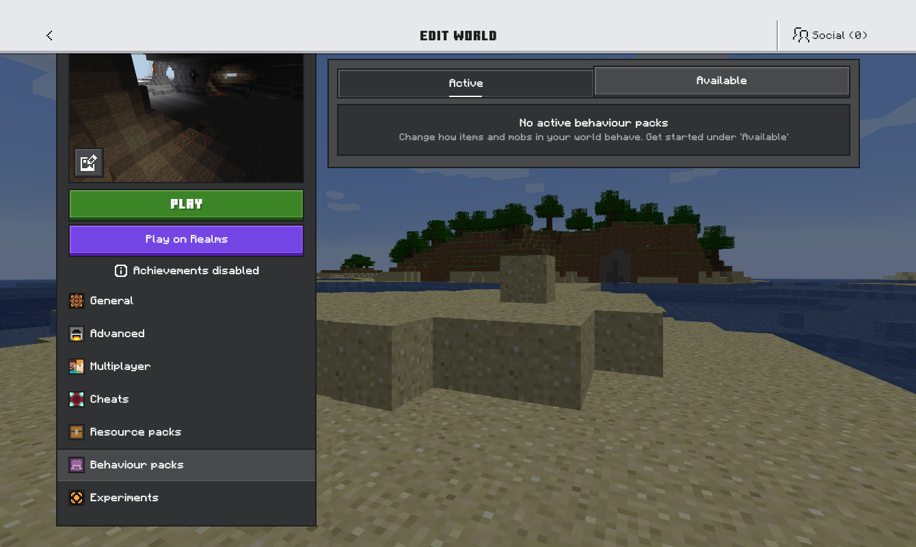This screenshot has width=916, height=547.
Task: Open the Resource packs section
Action: [x=186, y=432]
